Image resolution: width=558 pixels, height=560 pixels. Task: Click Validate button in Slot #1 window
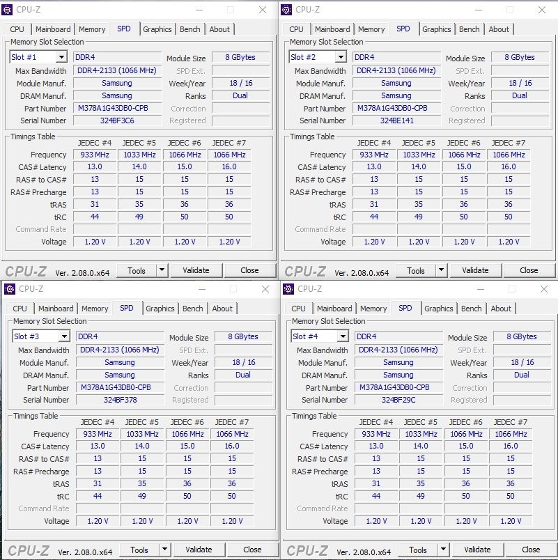tap(196, 270)
